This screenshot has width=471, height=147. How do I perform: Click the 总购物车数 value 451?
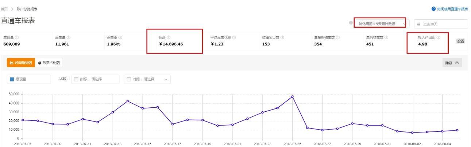tap(370, 44)
